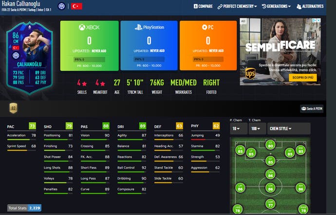Click the Stamina 82 stat row
This screenshot has height=215, width=336.
(x=205, y=147)
